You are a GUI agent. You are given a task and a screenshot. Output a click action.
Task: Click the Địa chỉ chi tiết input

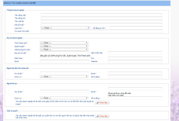[x=64, y=53]
